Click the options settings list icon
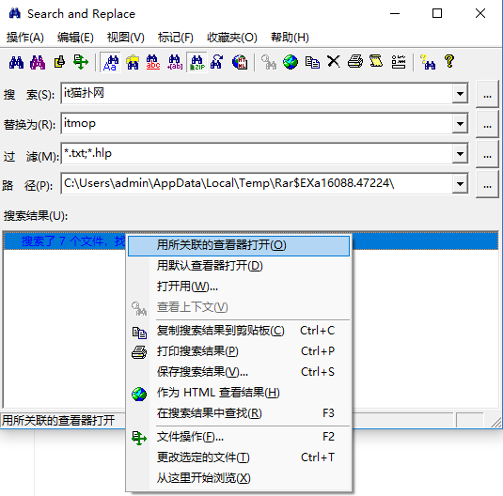The image size is (503, 496). click(398, 62)
